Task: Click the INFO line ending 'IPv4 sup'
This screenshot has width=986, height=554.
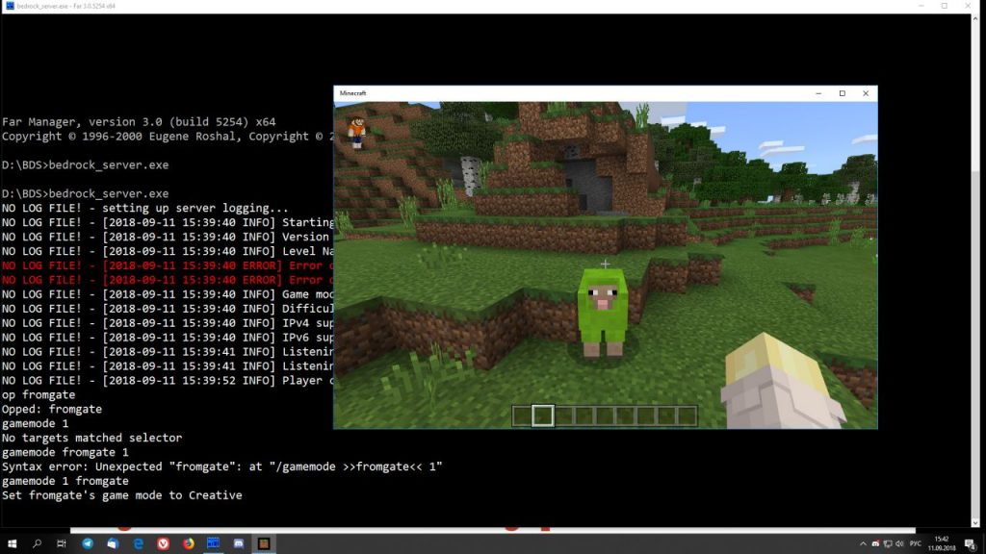Action: pyautogui.click(x=168, y=323)
